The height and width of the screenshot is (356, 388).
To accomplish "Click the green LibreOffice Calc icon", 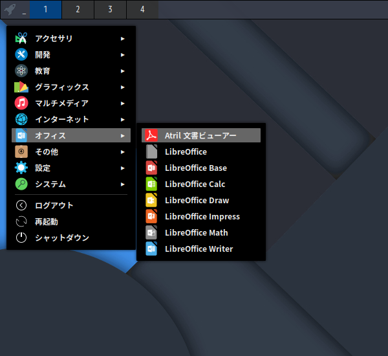I will pos(151,184).
